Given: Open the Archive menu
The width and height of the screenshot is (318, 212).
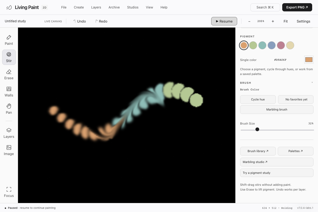Looking at the screenshot, I should pyautogui.click(x=114, y=7).
